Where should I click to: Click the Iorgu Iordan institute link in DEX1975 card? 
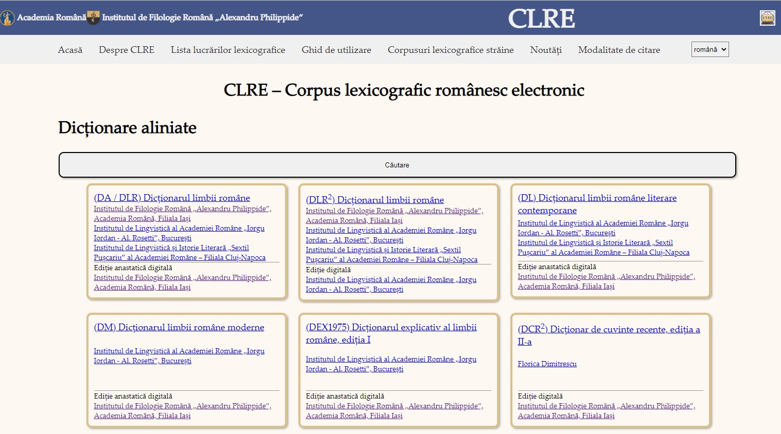pyautogui.click(x=391, y=364)
